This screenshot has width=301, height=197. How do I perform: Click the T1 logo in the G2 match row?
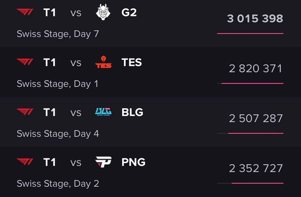tap(25, 12)
